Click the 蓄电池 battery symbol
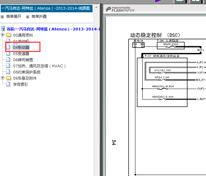206x176 pixels. 138,45
